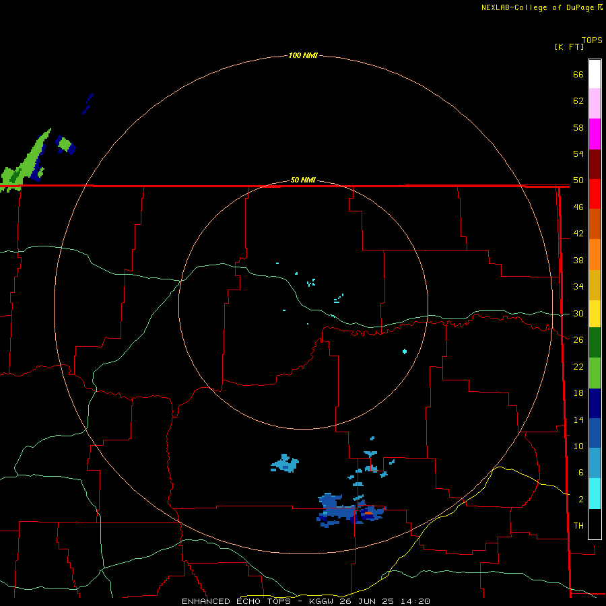Click the navy 14-18 kft scale segment
This screenshot has width=606, height=606.
pyautogui.click(x=595, y=403)
